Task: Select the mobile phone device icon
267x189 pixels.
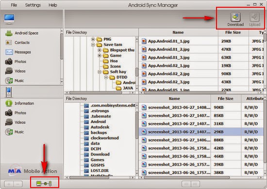Action: click(9, 92)
